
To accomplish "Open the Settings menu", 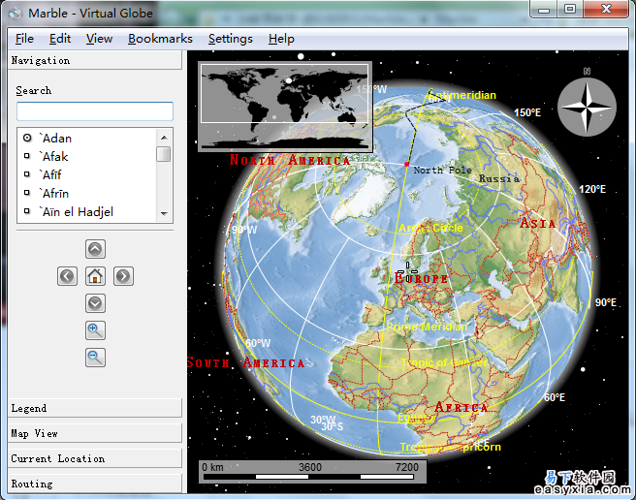I will click(x=230, y=39).
